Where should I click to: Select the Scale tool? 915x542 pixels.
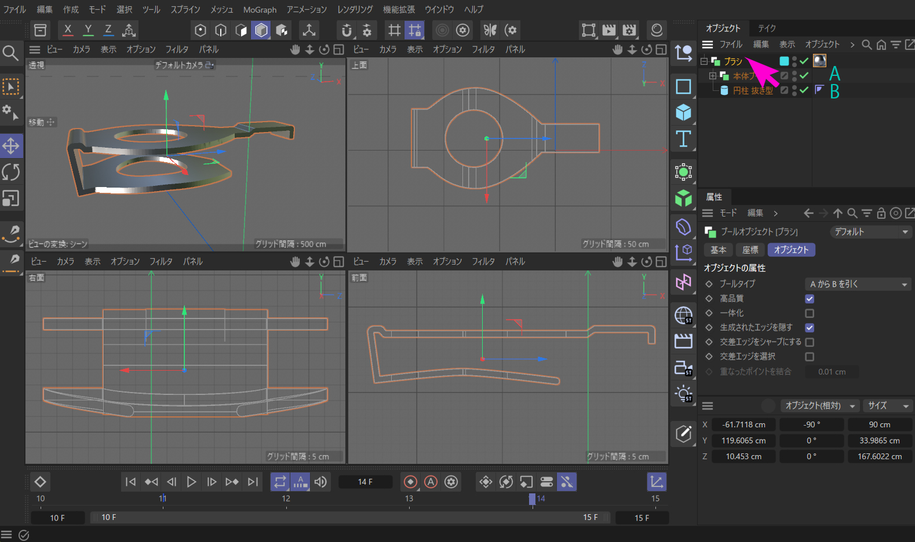tap(11, 199)
